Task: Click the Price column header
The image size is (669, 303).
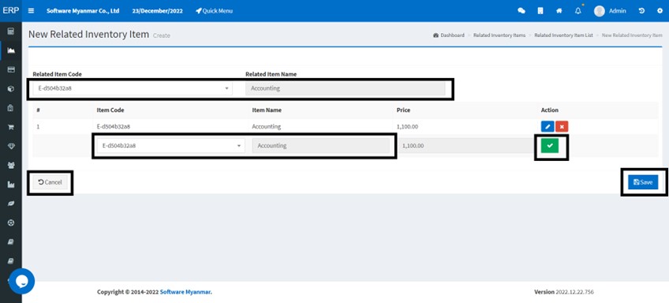Action: click(x=403, y=110)
